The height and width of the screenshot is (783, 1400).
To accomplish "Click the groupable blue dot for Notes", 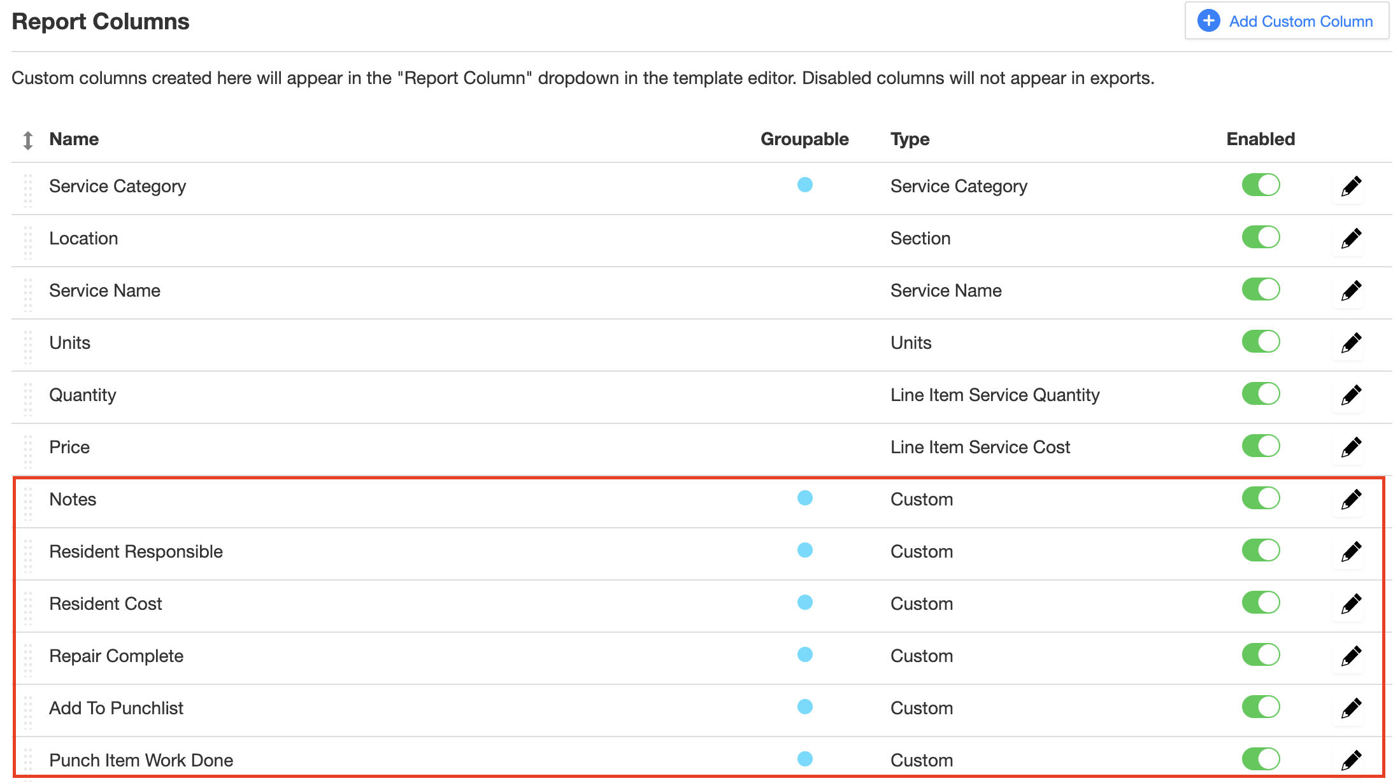I will 805,498.
